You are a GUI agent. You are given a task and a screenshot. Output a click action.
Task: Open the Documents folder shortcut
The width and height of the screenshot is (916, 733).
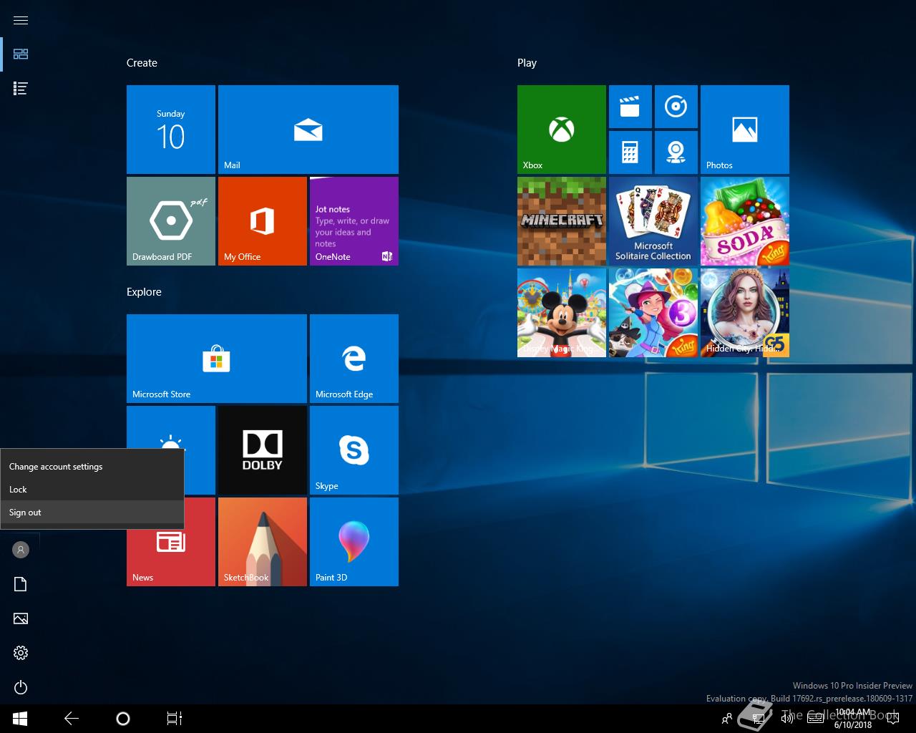[x=21, y=584]
